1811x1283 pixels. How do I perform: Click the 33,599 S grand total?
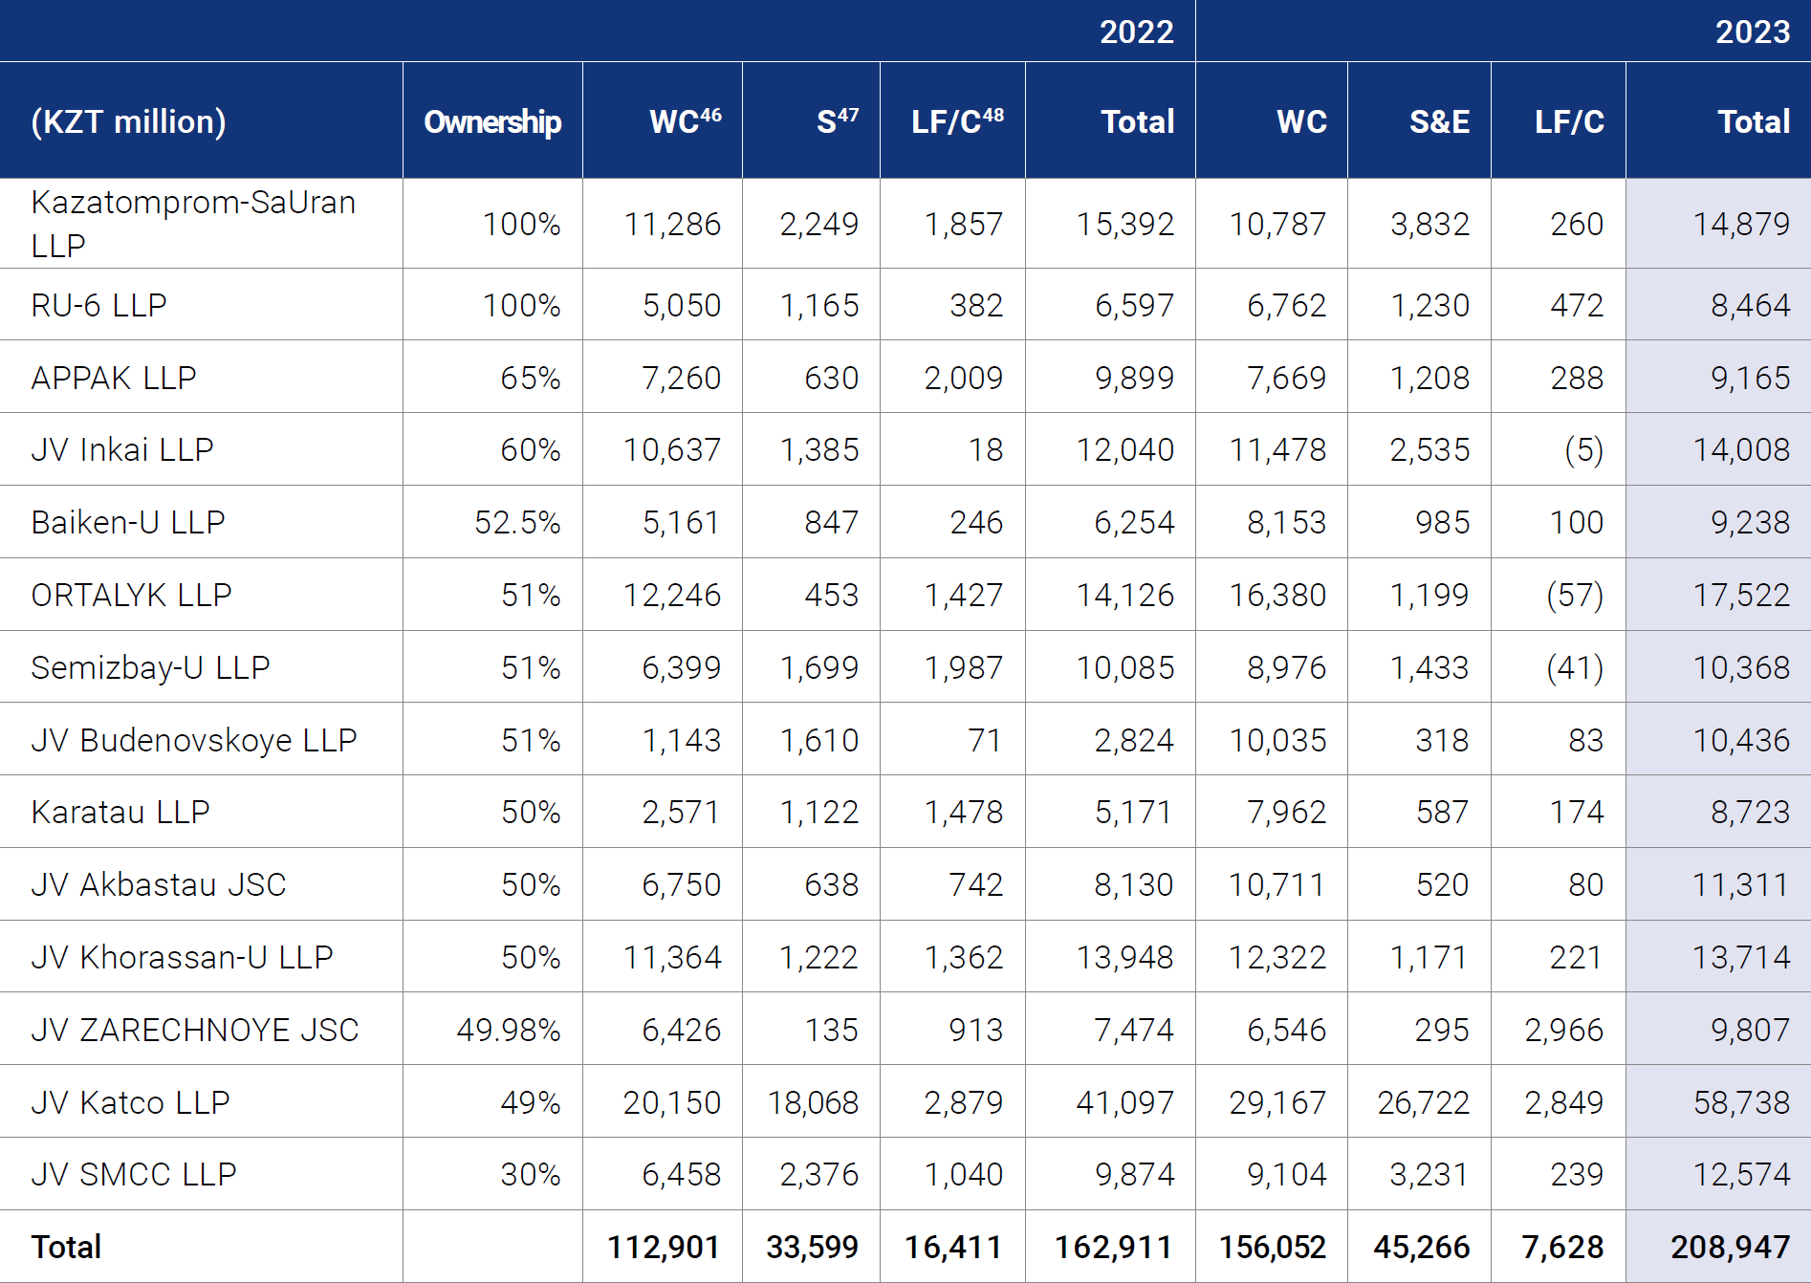tap(813, 1247)
